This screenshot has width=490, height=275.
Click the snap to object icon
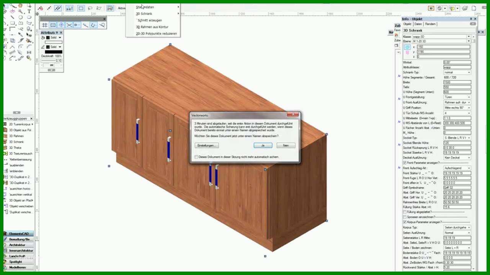[53, 25]
